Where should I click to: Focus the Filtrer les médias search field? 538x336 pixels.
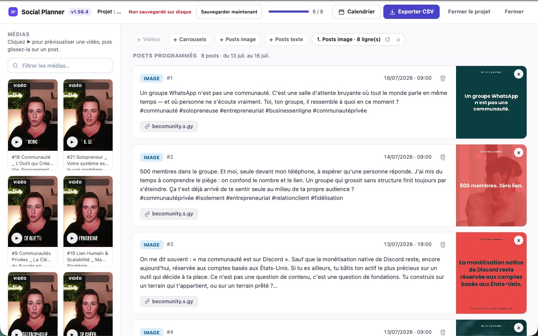tap(60, 66)
